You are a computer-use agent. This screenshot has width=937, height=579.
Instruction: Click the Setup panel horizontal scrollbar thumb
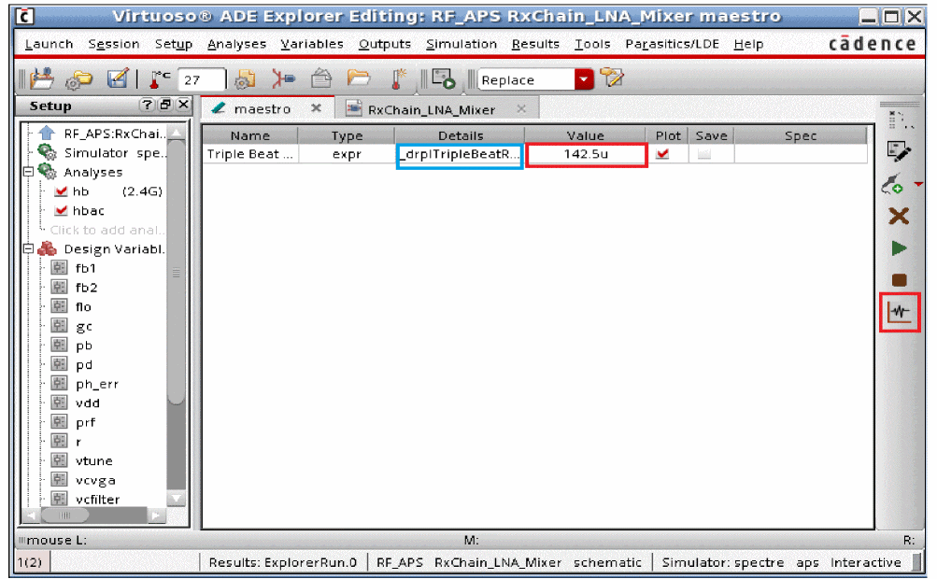(64, 515)
